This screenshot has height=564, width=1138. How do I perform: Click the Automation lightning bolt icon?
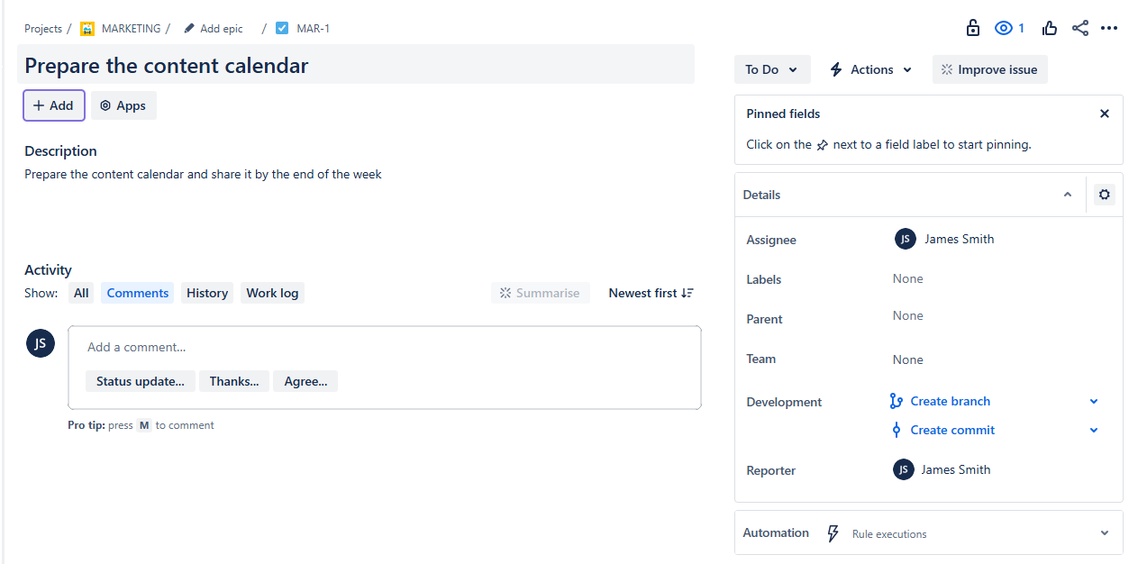[832, 532]
